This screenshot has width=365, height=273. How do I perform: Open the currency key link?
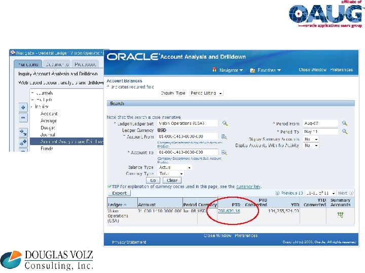click(x=248, y=187)
